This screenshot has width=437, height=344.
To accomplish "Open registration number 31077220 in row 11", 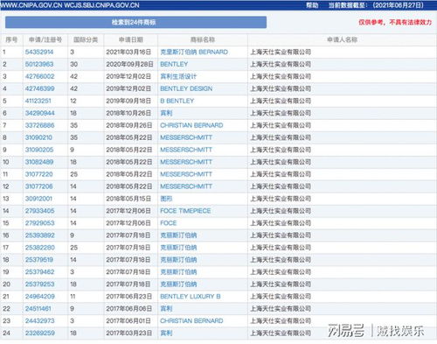I will coord(38,174).
